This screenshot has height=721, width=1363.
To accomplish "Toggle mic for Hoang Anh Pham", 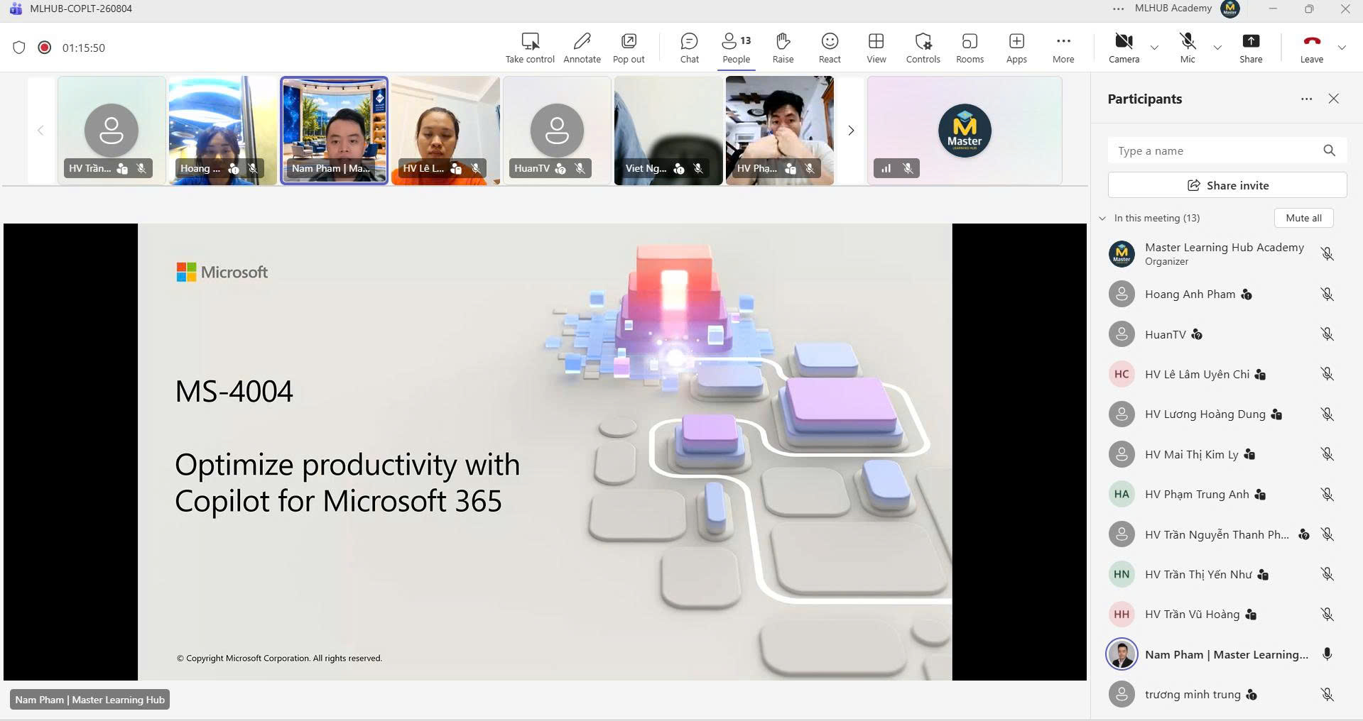I will [1327, 294].
